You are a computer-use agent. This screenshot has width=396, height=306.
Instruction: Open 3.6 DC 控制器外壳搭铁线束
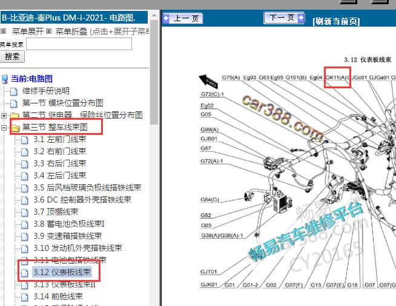82,200
